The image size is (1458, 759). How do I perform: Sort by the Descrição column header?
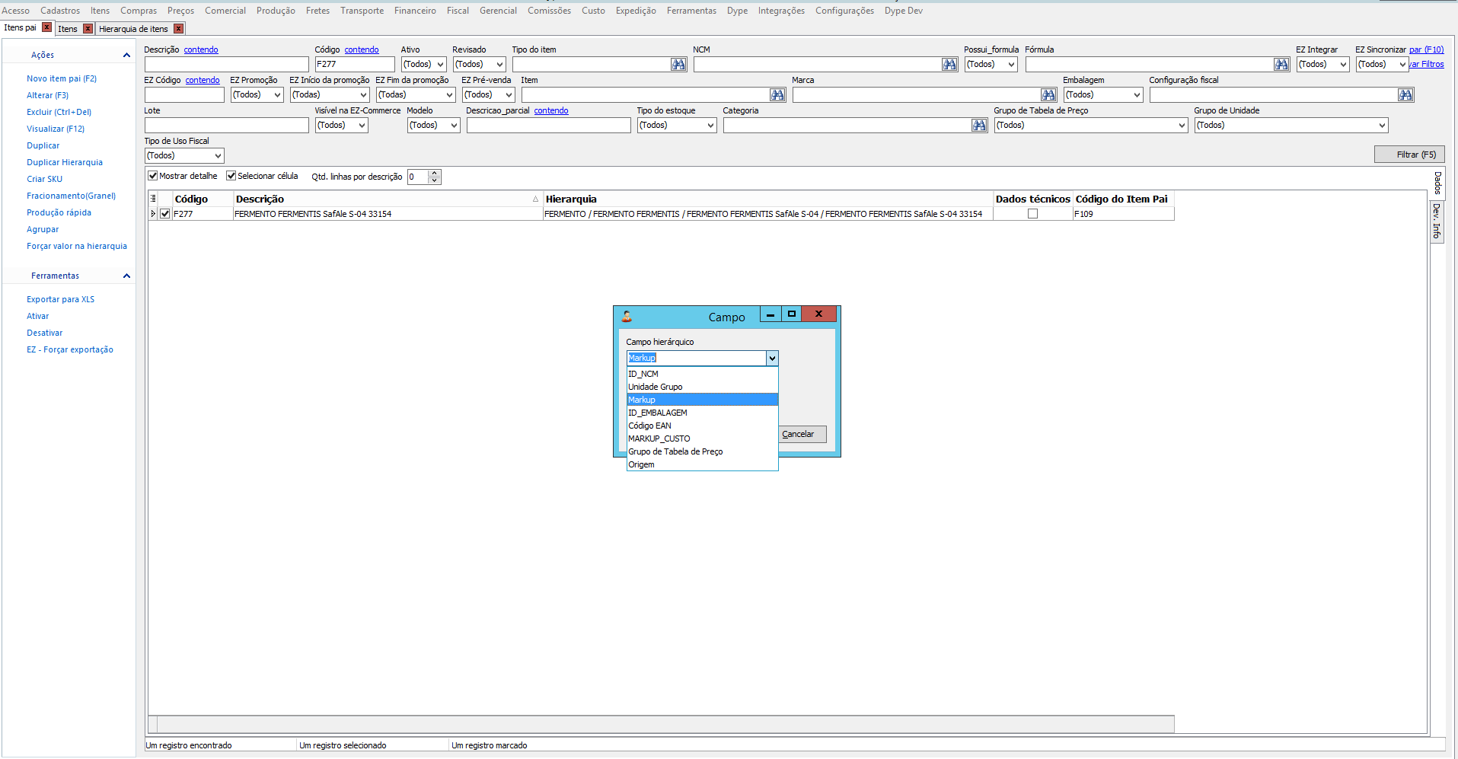388,199
